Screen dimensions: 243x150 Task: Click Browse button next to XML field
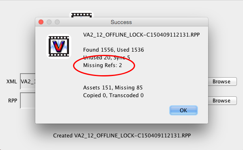click(x=222, y=82)
